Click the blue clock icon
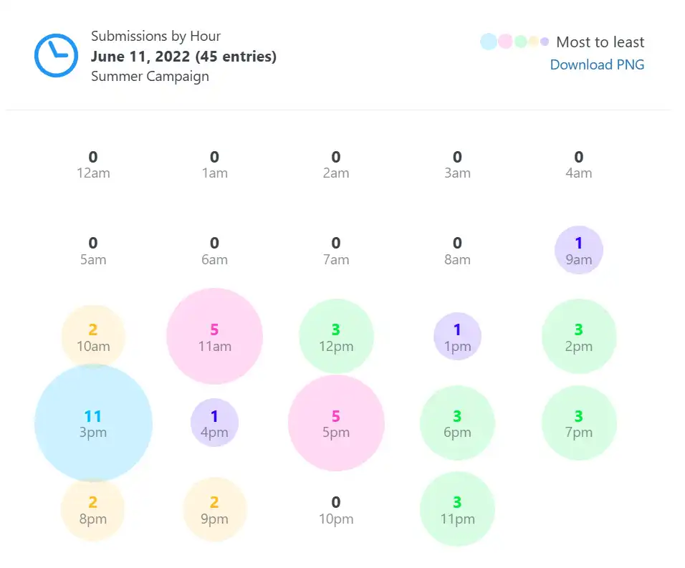685x568 pixels. click(56, 55)
